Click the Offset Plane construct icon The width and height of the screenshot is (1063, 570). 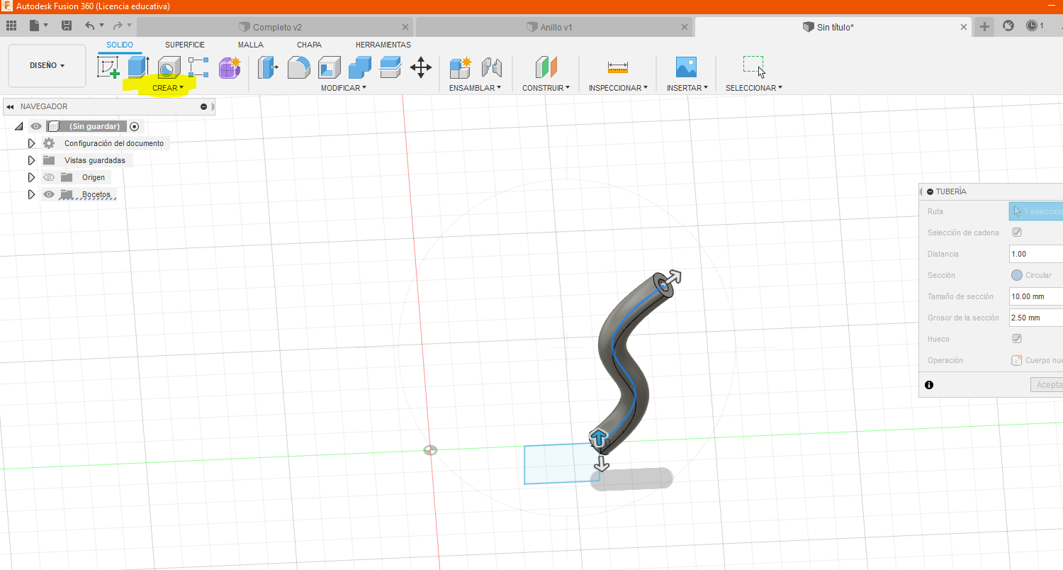[x=546, y=67]
